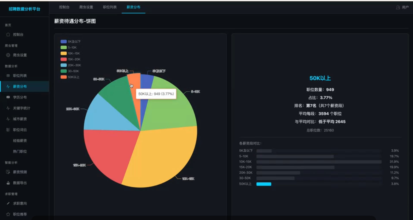
Task: Click the 各薪资段对比 section label
Action: point(250,143)
